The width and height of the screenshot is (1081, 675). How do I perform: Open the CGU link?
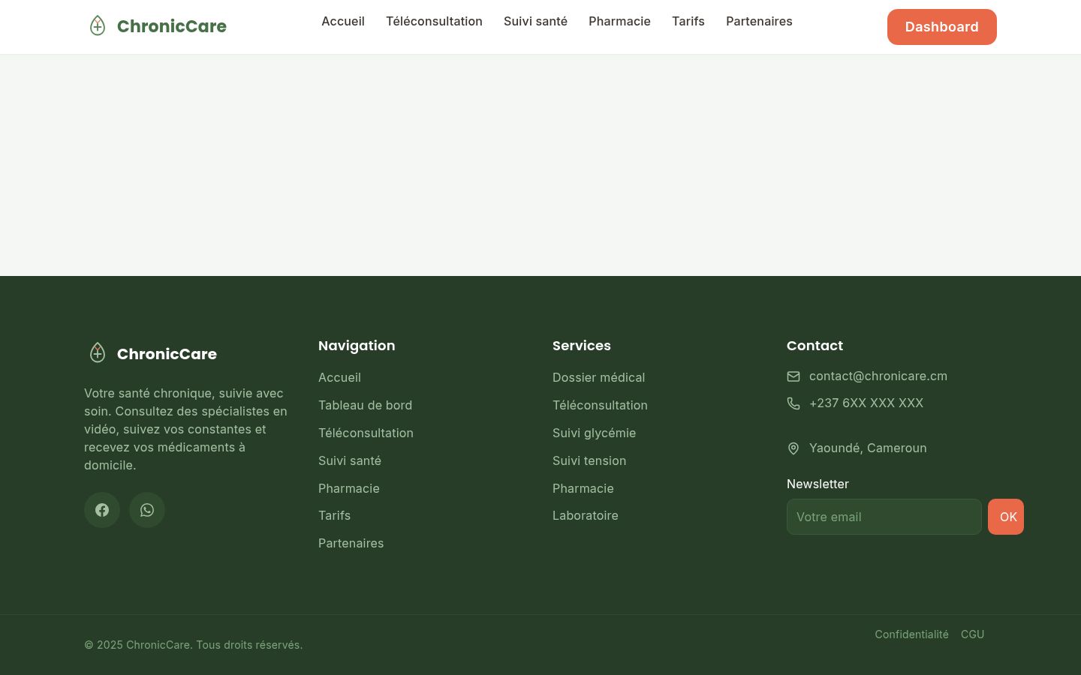point(972,634)
